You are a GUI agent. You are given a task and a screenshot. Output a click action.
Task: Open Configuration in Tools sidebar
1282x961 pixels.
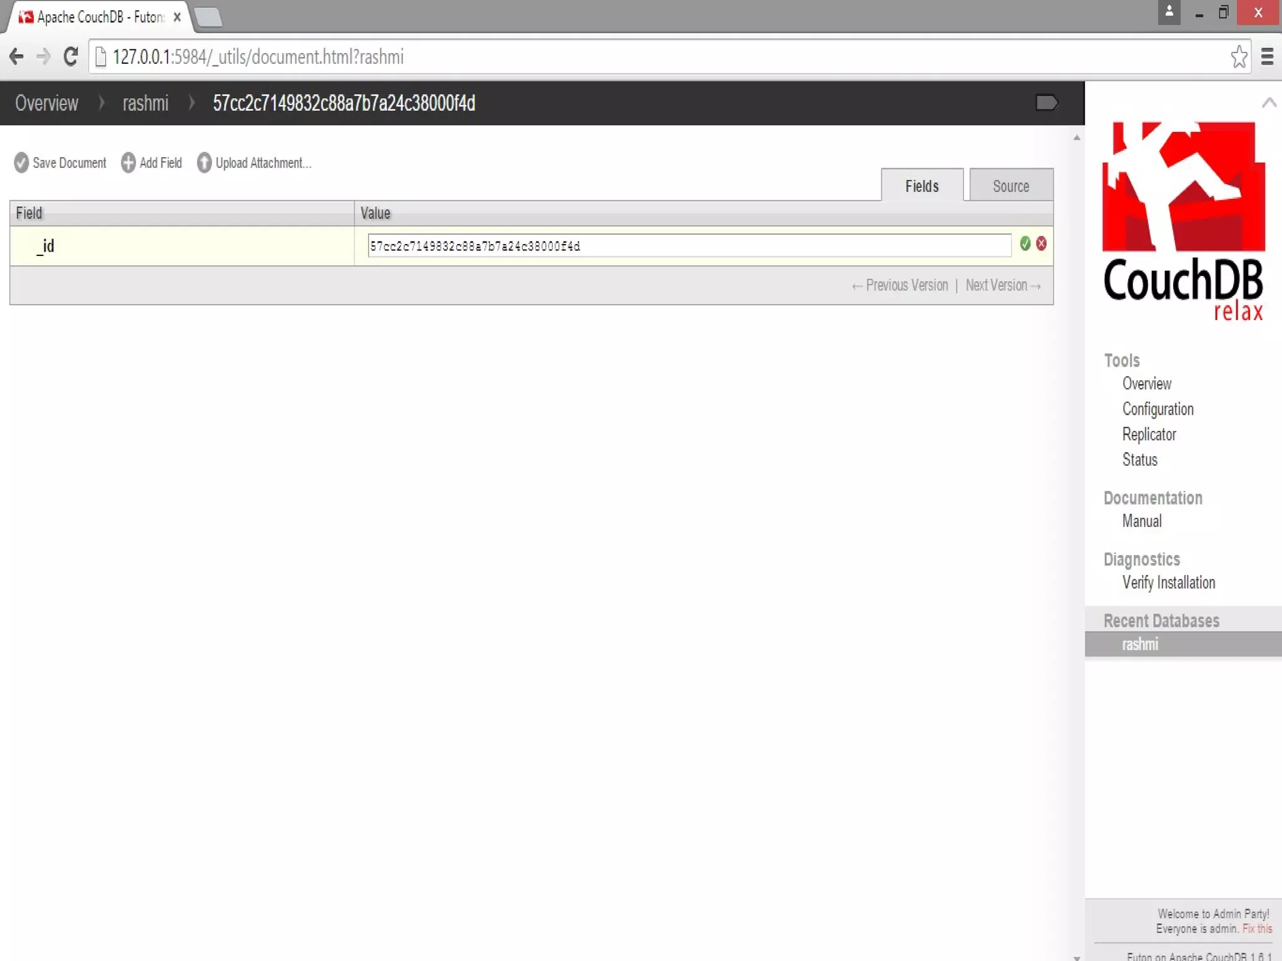tap(1157, 409)
